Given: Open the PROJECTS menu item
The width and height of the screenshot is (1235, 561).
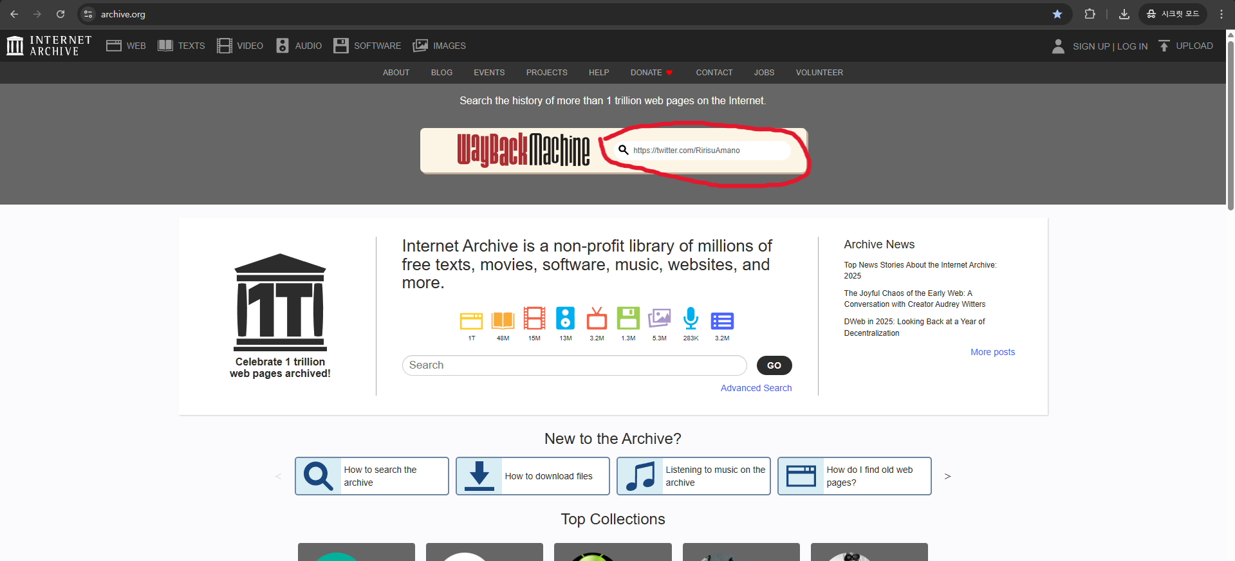Looking at the screenshot, I should tap(546, 73).
